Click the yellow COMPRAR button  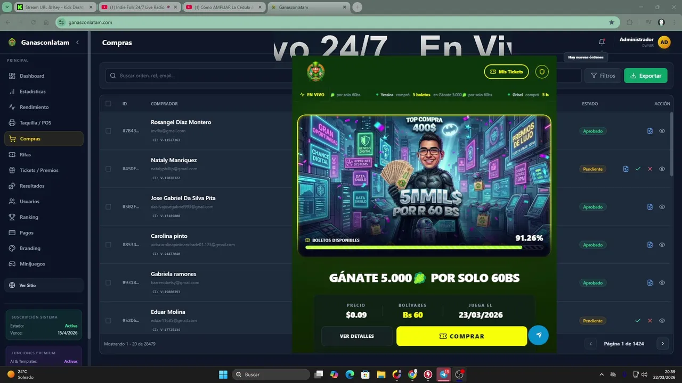click(x=461, y=336)
